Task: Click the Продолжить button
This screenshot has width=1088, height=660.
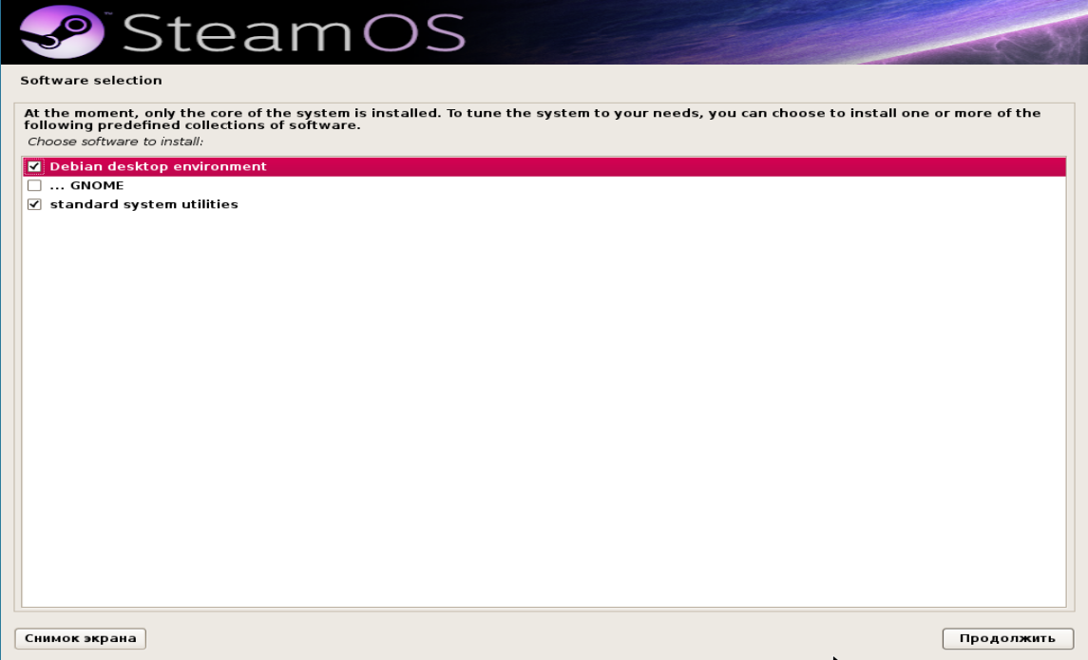Action: click(1007, 638)
